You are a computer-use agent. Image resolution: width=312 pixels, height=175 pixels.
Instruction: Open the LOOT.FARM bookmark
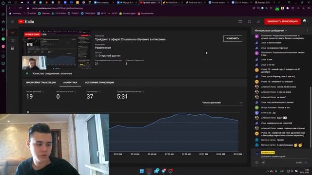click(x=58, y=14)
